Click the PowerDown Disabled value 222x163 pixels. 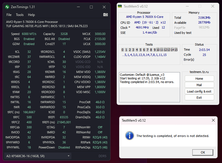[64, 147]
